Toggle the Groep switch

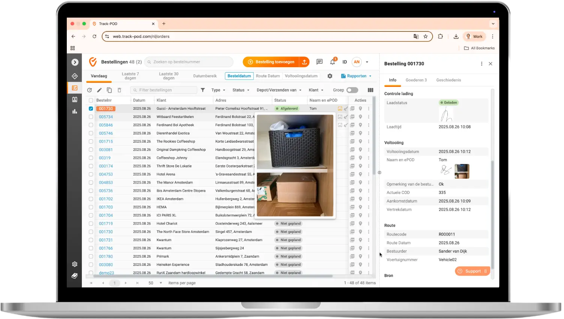coord(352,90)
